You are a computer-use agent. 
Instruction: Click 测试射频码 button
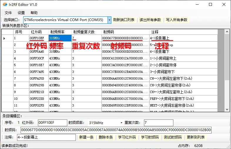tap(173, 137)
